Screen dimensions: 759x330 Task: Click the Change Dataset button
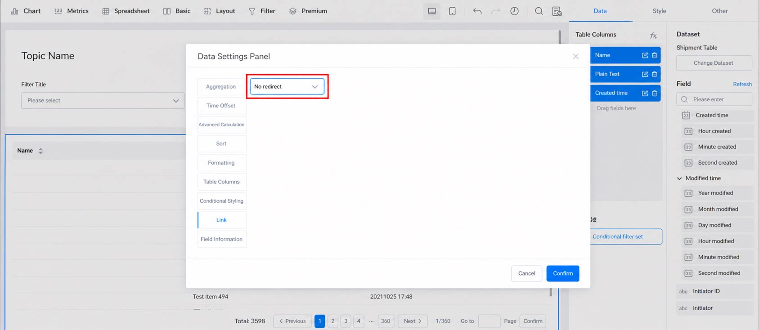point(714,63)
